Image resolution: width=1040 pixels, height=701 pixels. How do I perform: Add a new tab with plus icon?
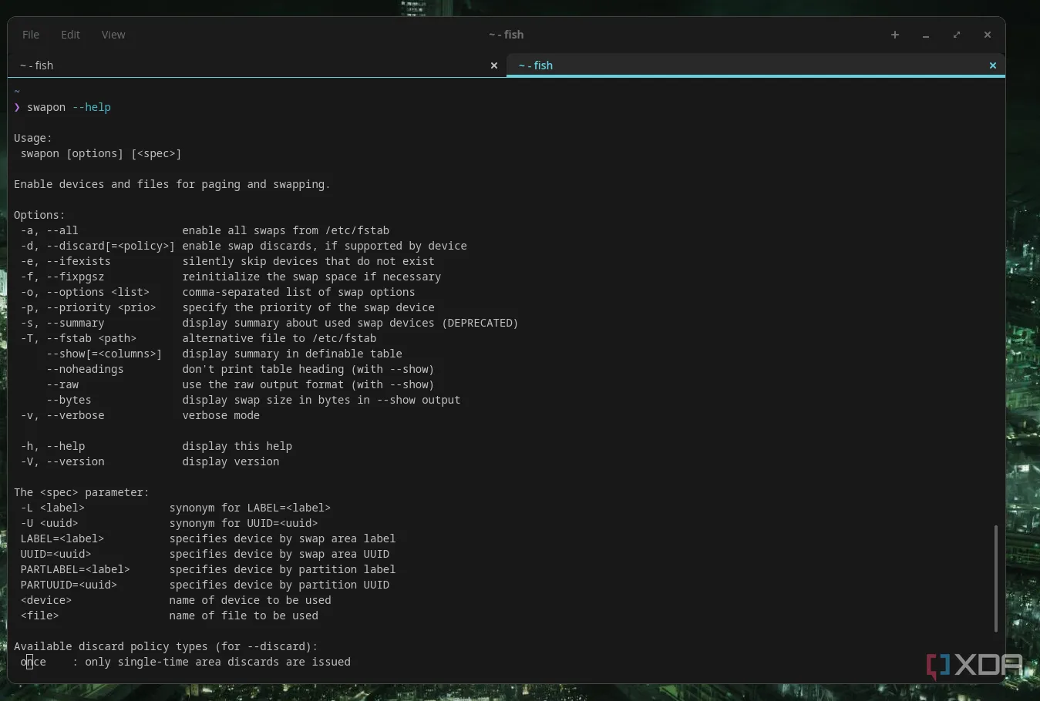[895, 35]
